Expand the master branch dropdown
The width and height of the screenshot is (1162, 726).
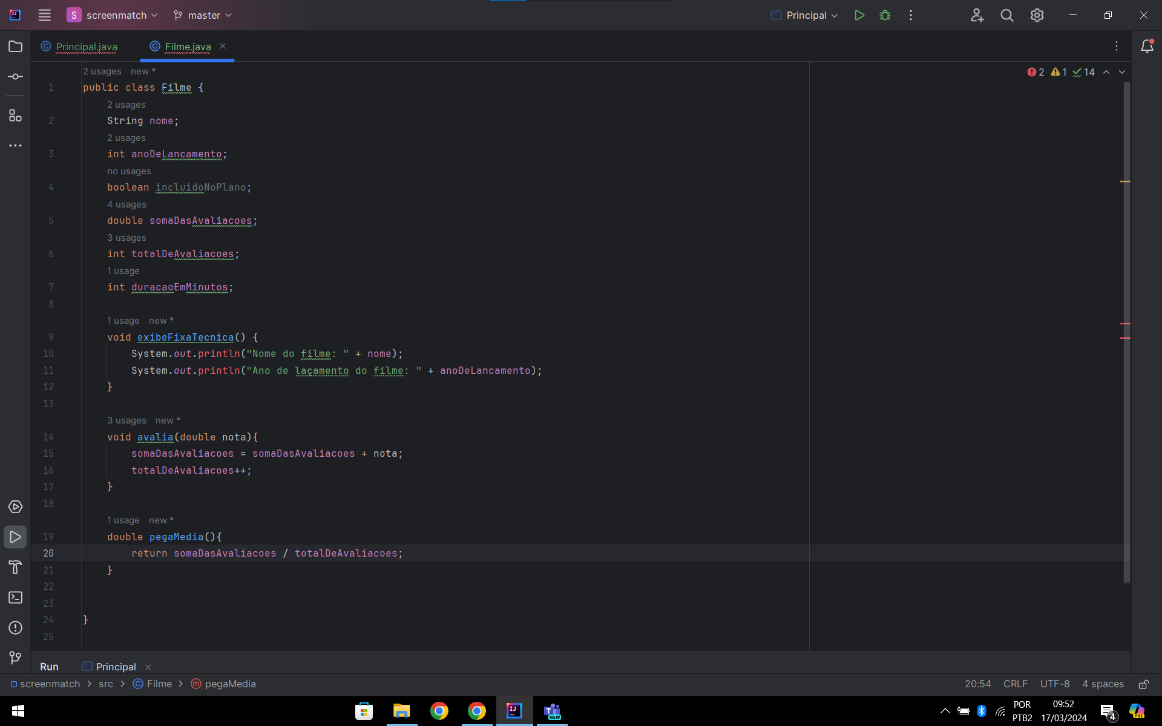(x=203, y=15)
